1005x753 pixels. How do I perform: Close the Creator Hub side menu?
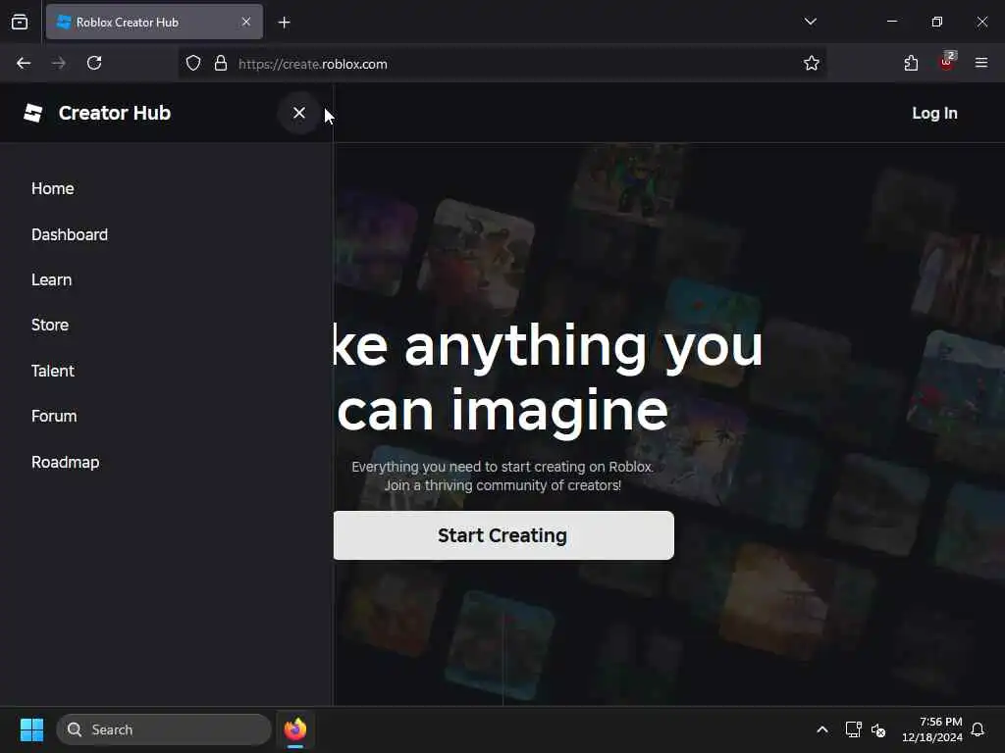(298, 113)
